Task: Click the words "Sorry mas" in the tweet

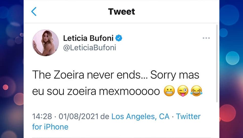Action: (175, 75)
